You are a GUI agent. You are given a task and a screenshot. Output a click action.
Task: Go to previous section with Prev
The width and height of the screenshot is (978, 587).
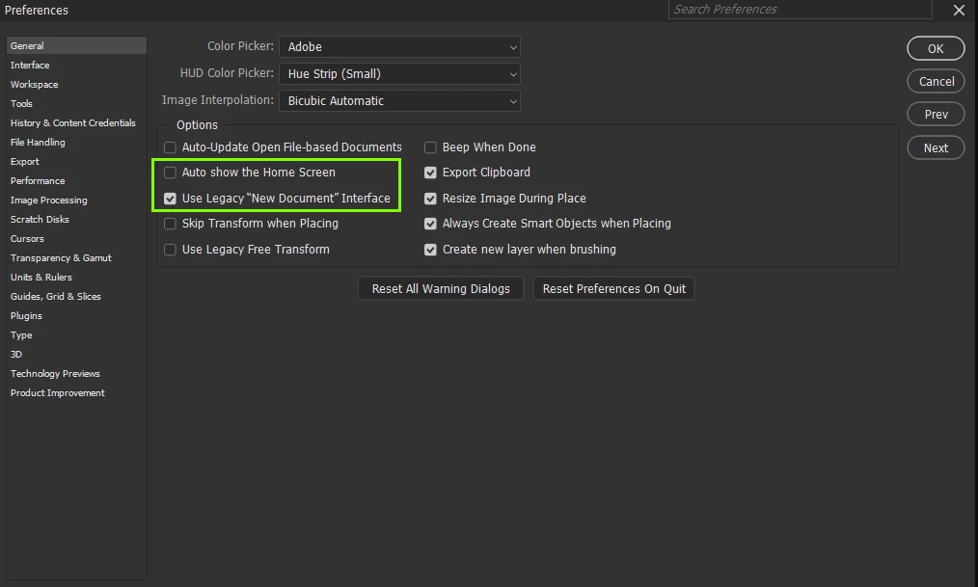(x=936, y=115)
